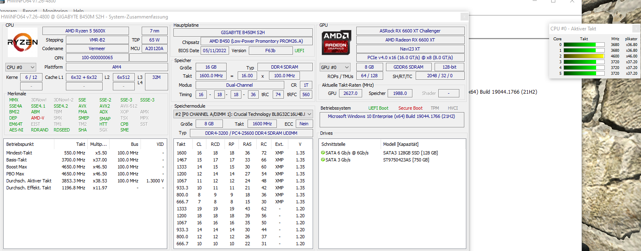Open the Program menu

(8, 11)
